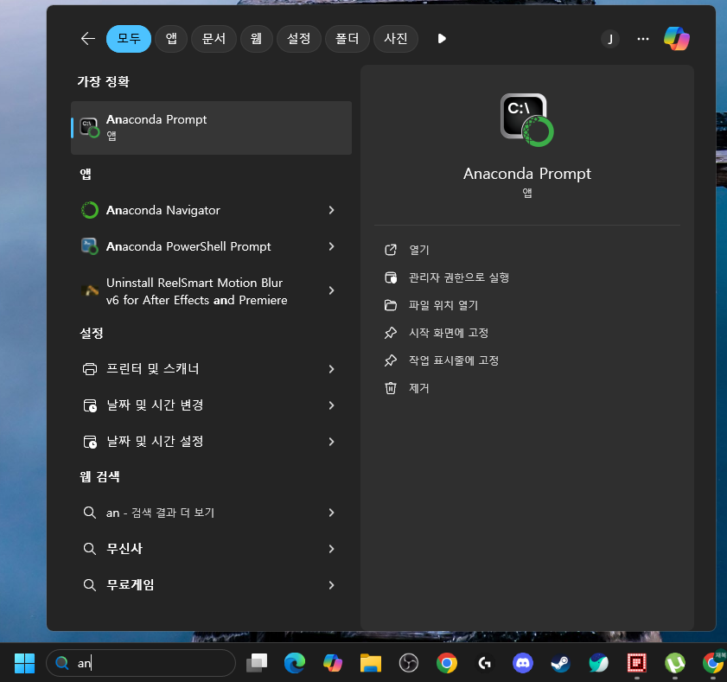Open Anaconda Navigator from app results
This screenshot has width=727, height=682.
(201, 210)
